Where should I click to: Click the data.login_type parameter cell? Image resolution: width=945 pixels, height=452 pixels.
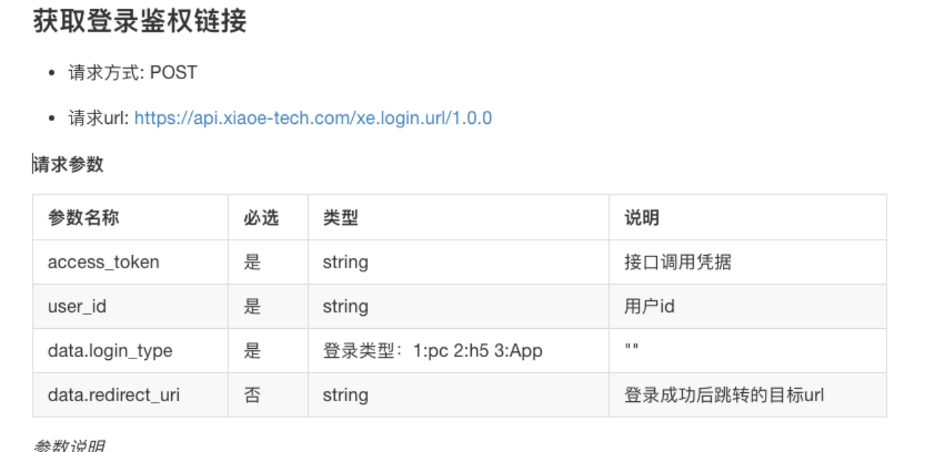coord(110,351)
